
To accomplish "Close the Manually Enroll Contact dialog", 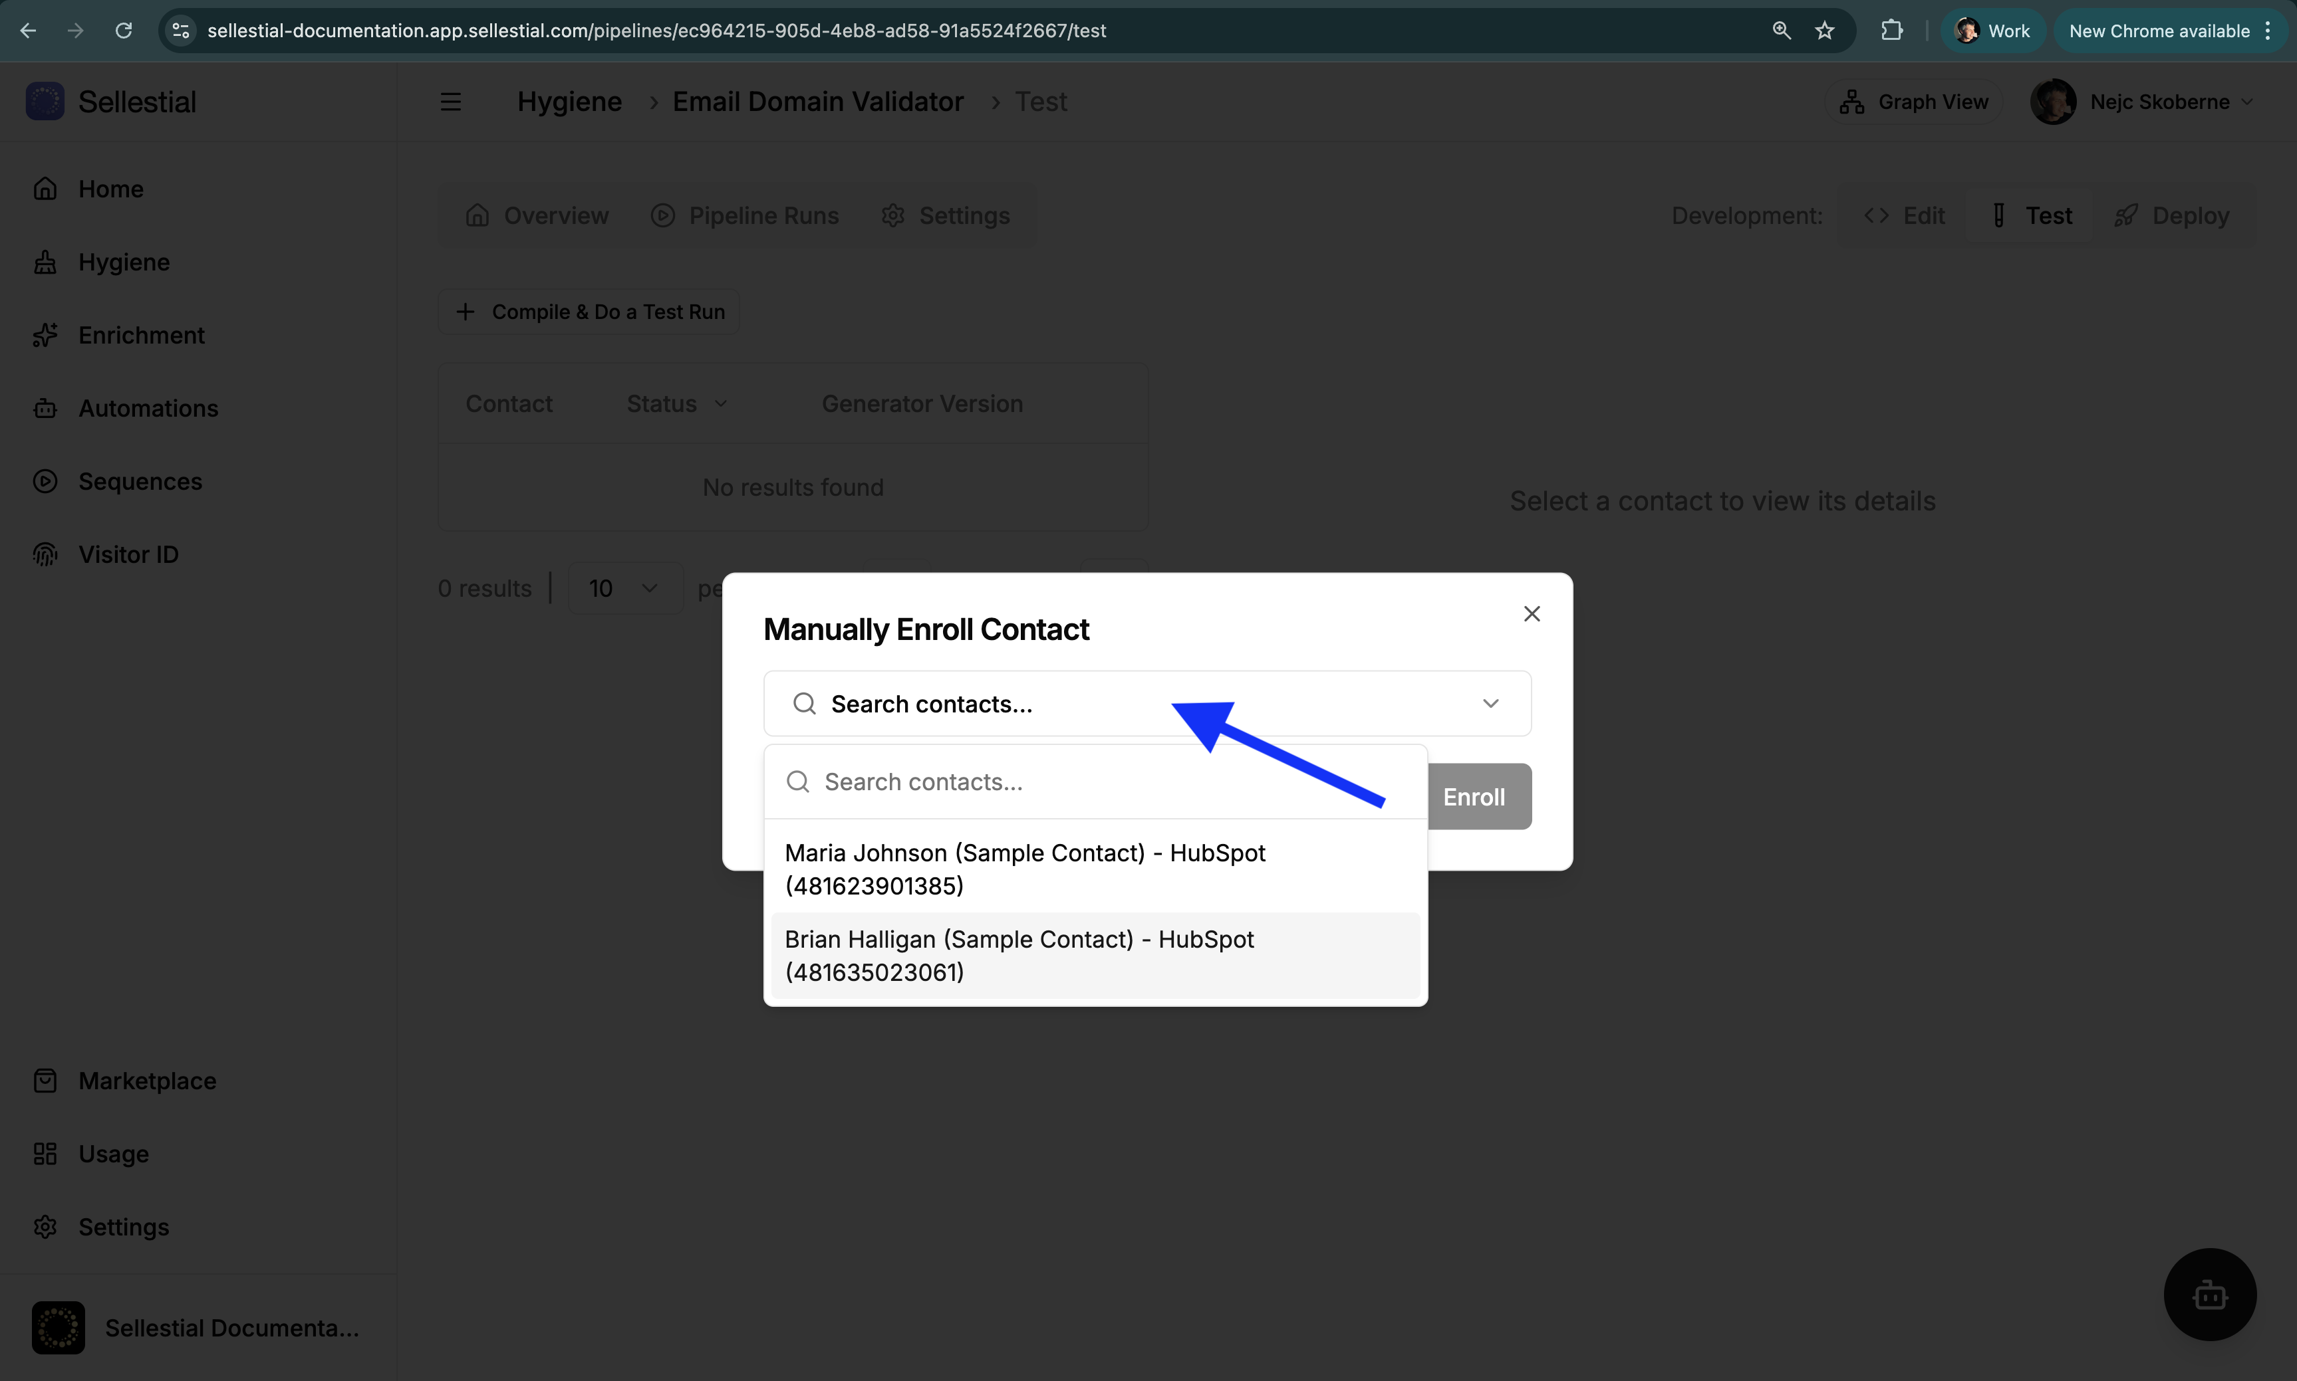I will tap(1532, 614).
